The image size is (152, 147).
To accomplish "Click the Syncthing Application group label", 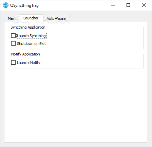I will coord(28,27).
